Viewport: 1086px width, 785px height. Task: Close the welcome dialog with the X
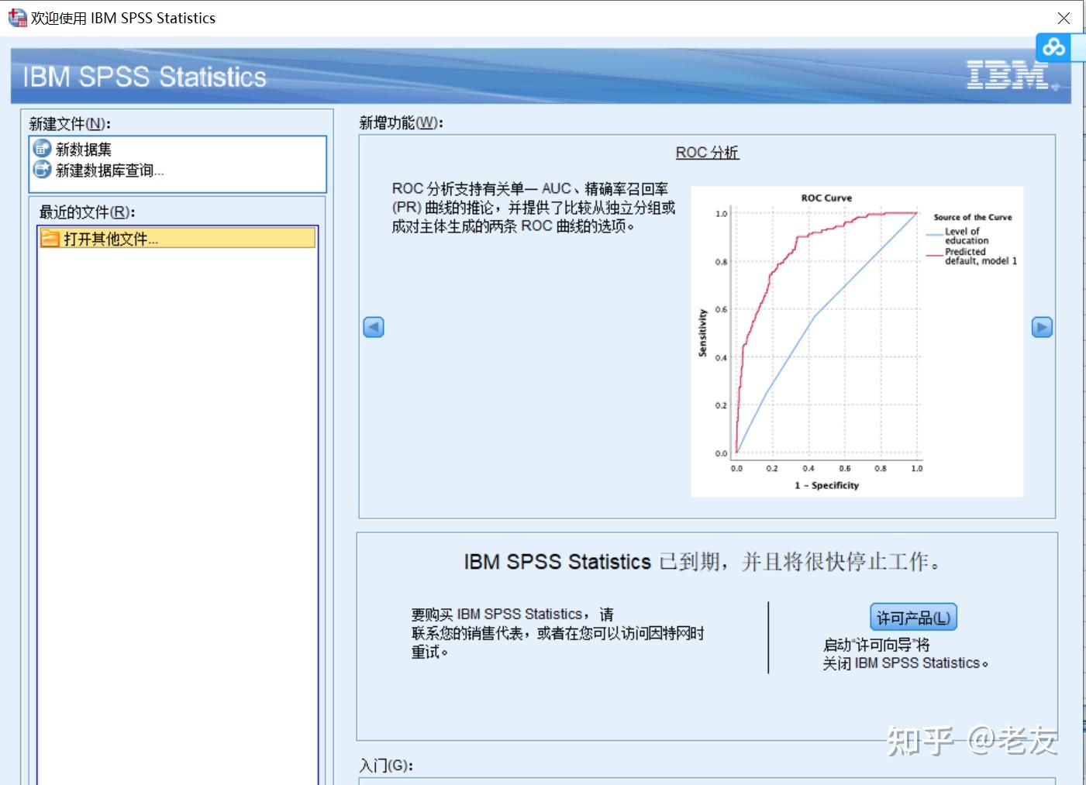(1064, 18)
